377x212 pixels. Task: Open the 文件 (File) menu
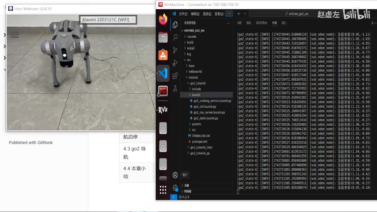(183, 14)
